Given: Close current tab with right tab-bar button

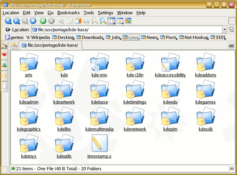Looking at the screenshot, I should (231, 45).
